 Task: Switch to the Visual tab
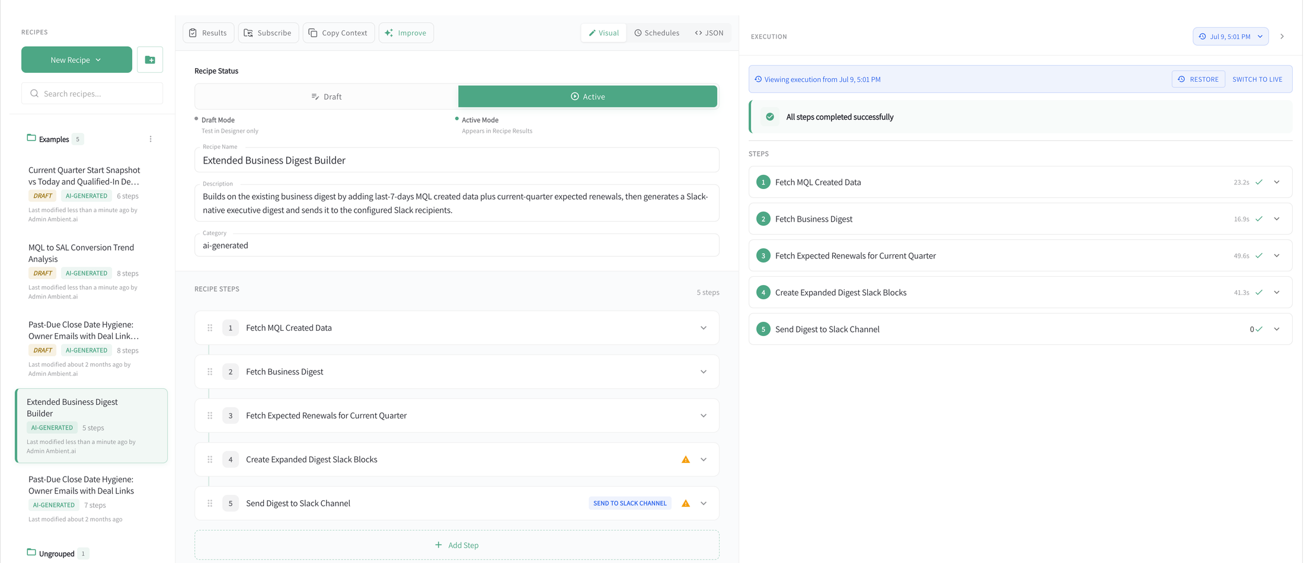tap(603, 33)
